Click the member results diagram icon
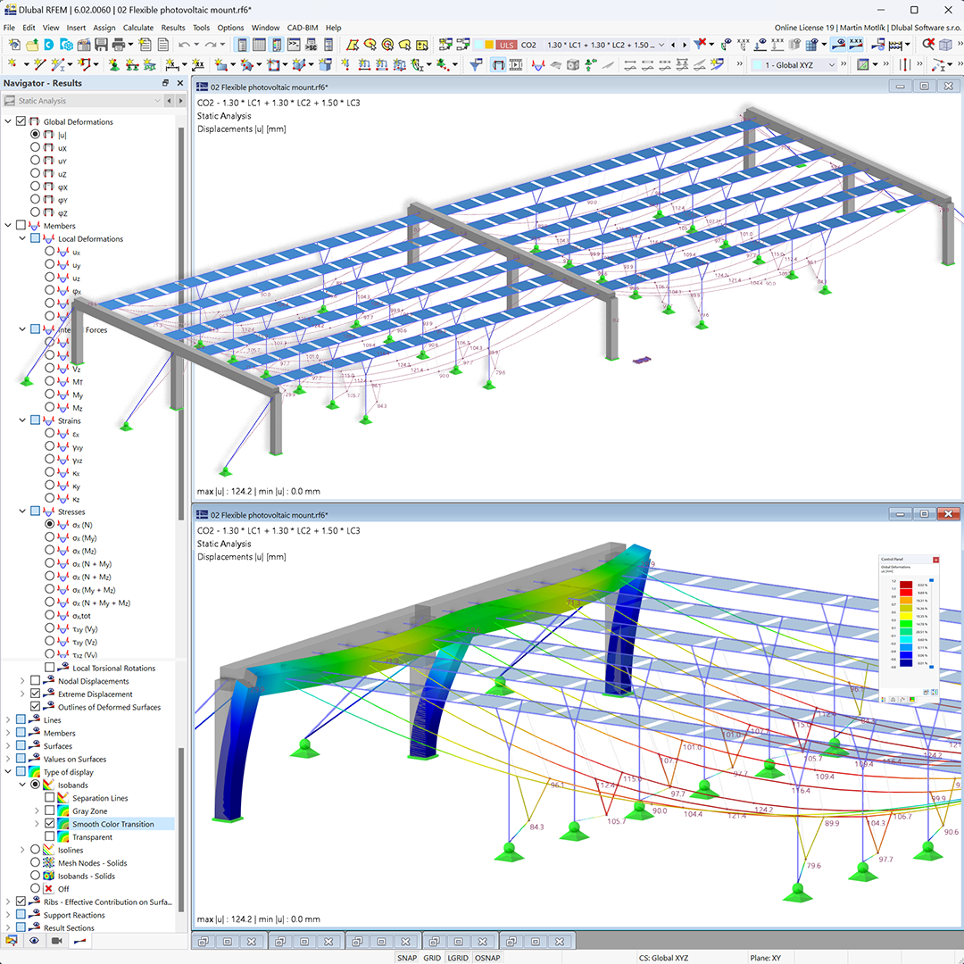This screenshot has width=964, height=964. click(x=538, y=64)
